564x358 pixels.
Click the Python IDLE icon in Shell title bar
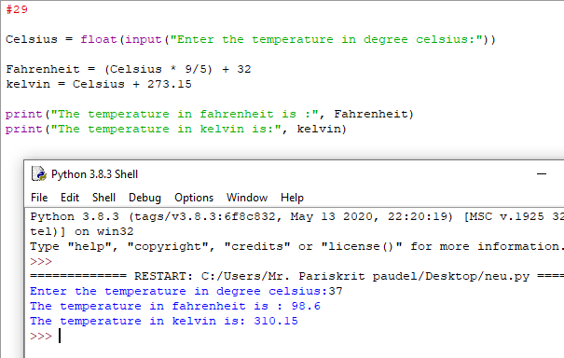click(39, 173)
